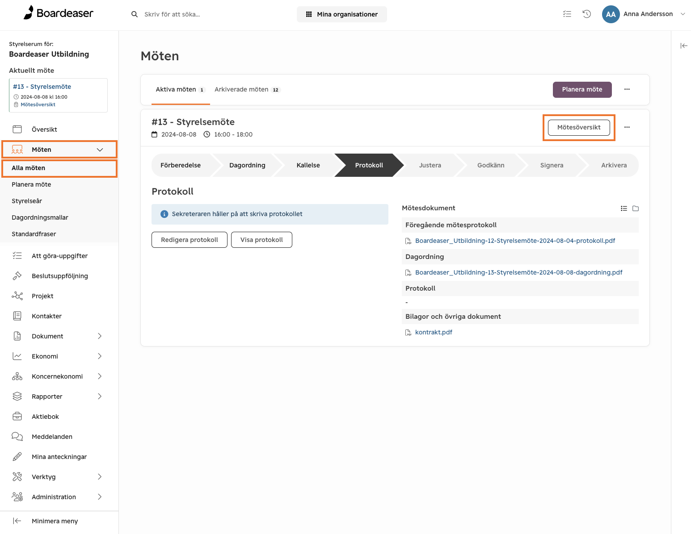Open the Mötesöversikt link under Aktuellt möte
This screenshot has height=534, width=691.
[38, 104]
